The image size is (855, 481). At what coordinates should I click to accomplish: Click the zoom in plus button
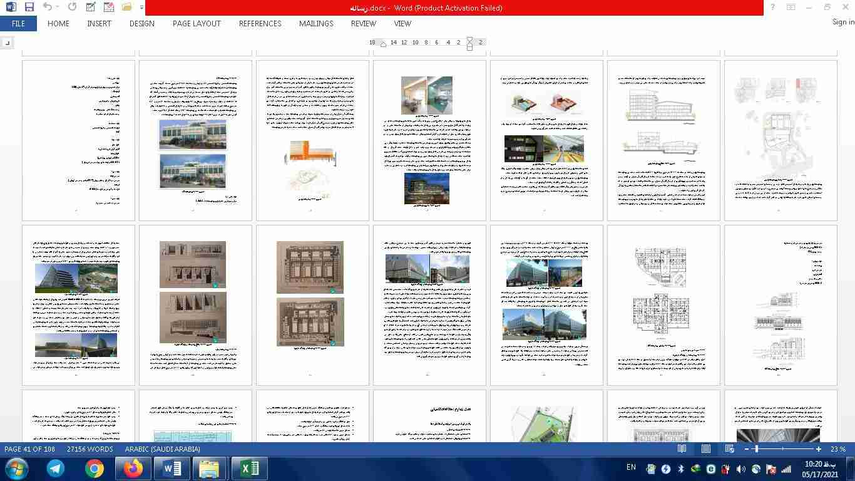[819, 449]
